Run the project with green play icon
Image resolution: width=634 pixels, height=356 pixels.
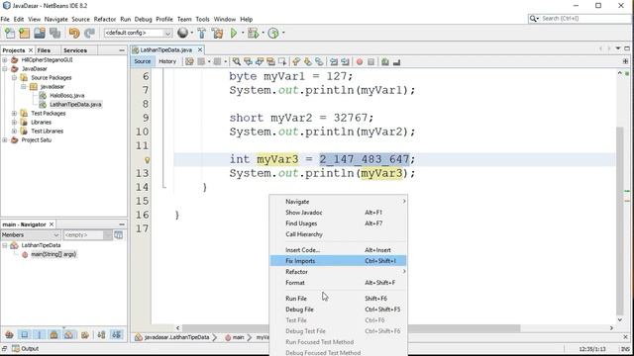coord(234,33)
